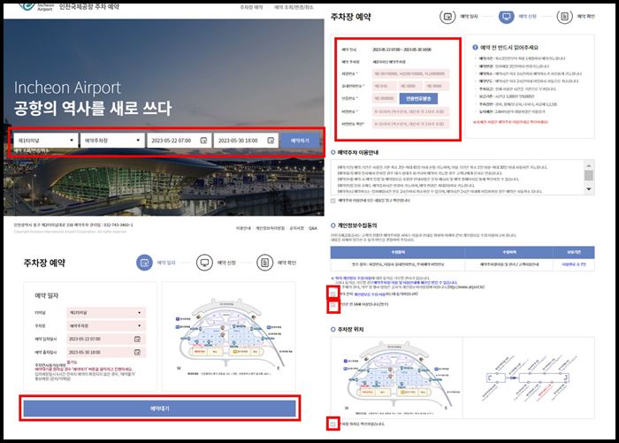
Task: Click the parking zone diagram with diagonal labels
Action: tap(529, 378)
